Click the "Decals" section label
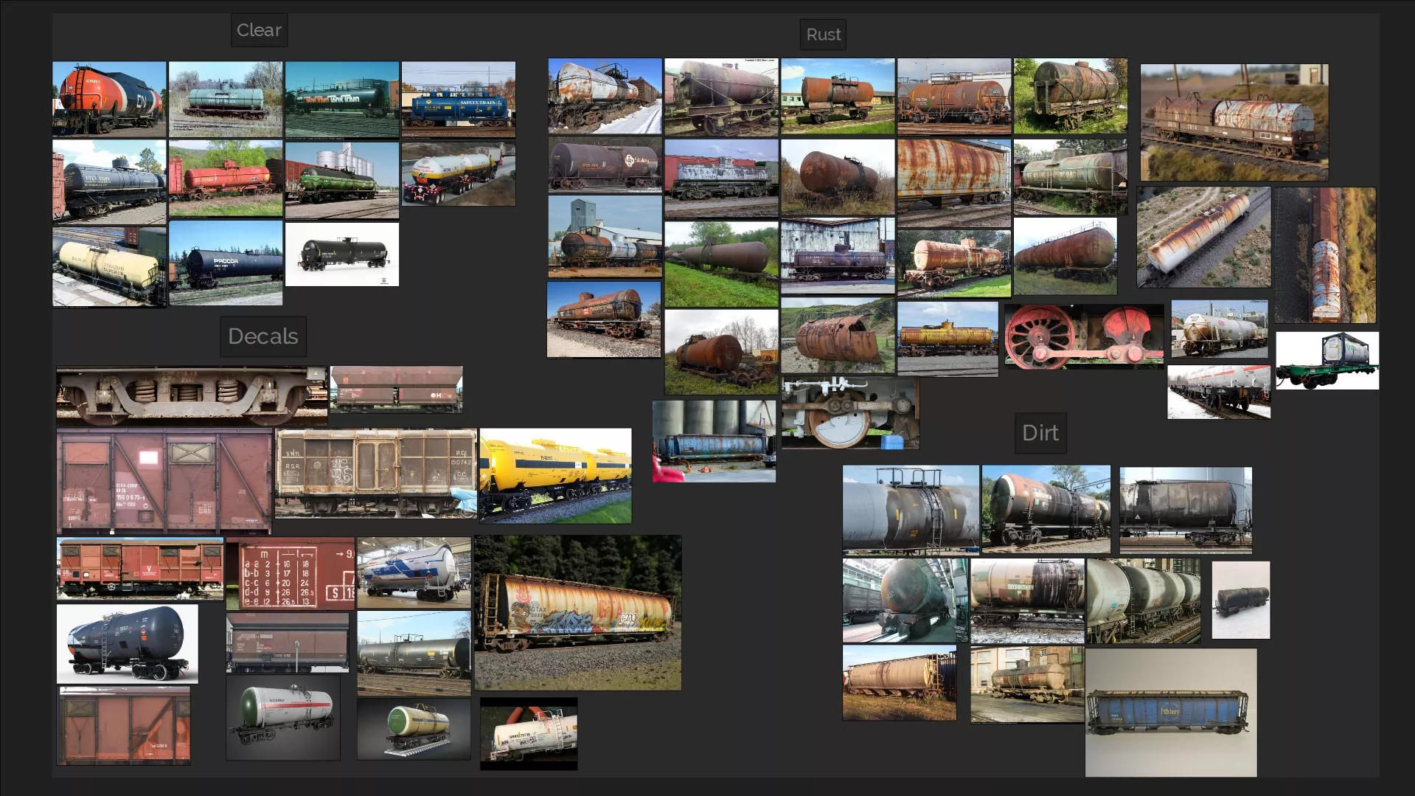Screen dimensions: 1415x796 coord(263,336)
